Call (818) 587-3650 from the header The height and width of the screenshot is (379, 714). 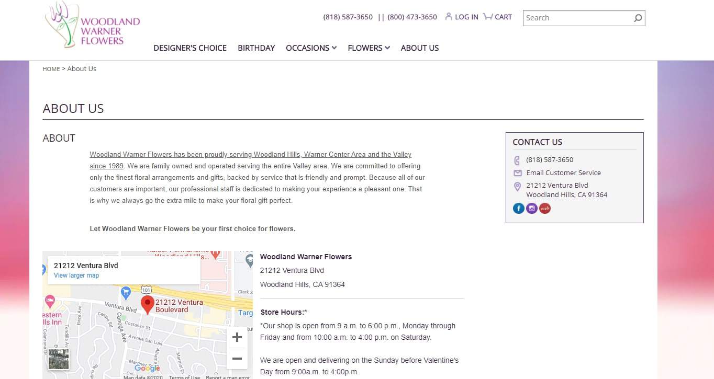(348, 17)
